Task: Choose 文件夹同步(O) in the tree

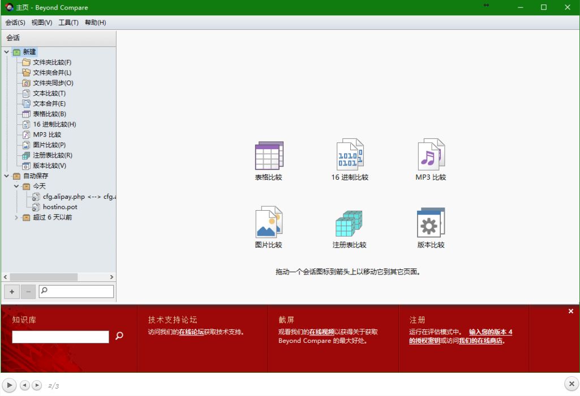Action: tap(53, 82)
